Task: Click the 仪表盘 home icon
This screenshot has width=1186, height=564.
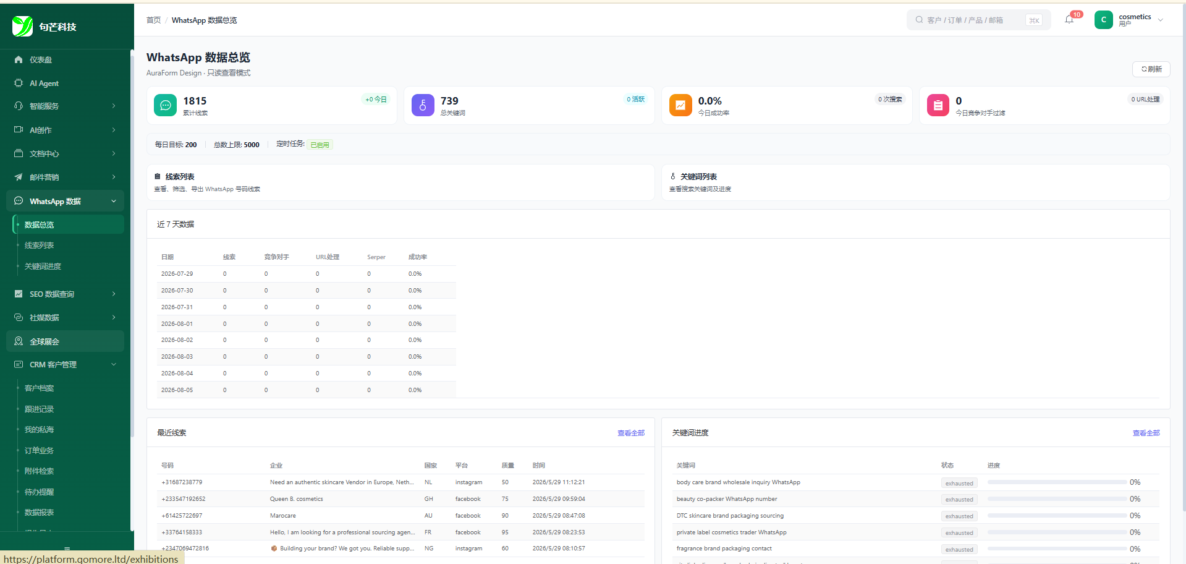Action: (x=19, y=59)
